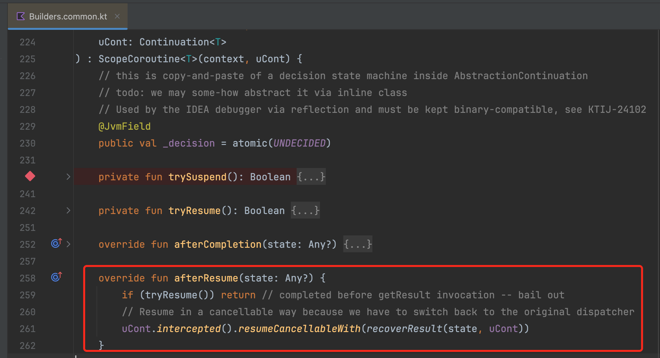Expand the folded afterCompletion function
The width and height of the screenshot is (660, 358).
[x=68, y=244]
